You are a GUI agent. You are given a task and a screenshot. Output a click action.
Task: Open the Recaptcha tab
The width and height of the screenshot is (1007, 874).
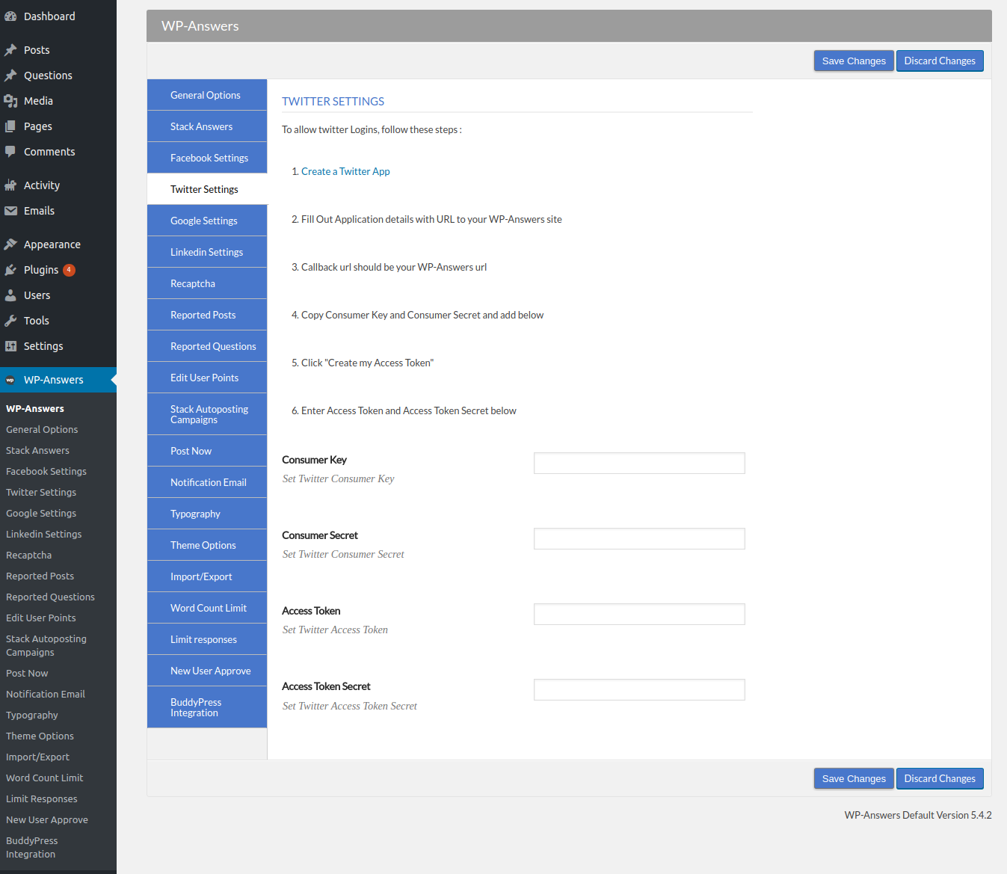pyautogui.click(x=207, y=283)
